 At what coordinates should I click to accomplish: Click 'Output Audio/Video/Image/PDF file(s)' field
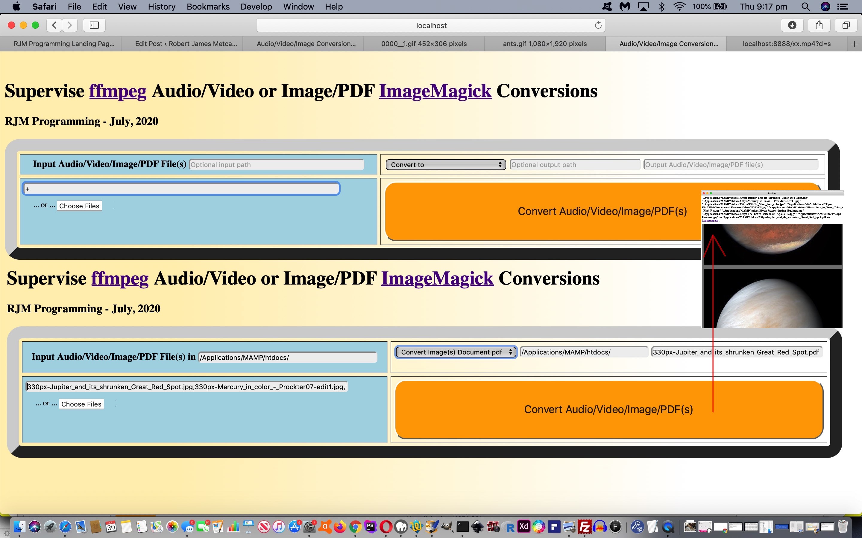tap(731, 165)
